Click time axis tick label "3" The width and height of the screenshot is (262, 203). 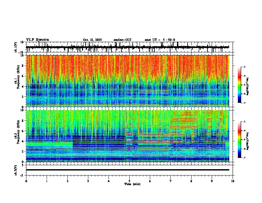pos(88,181)
